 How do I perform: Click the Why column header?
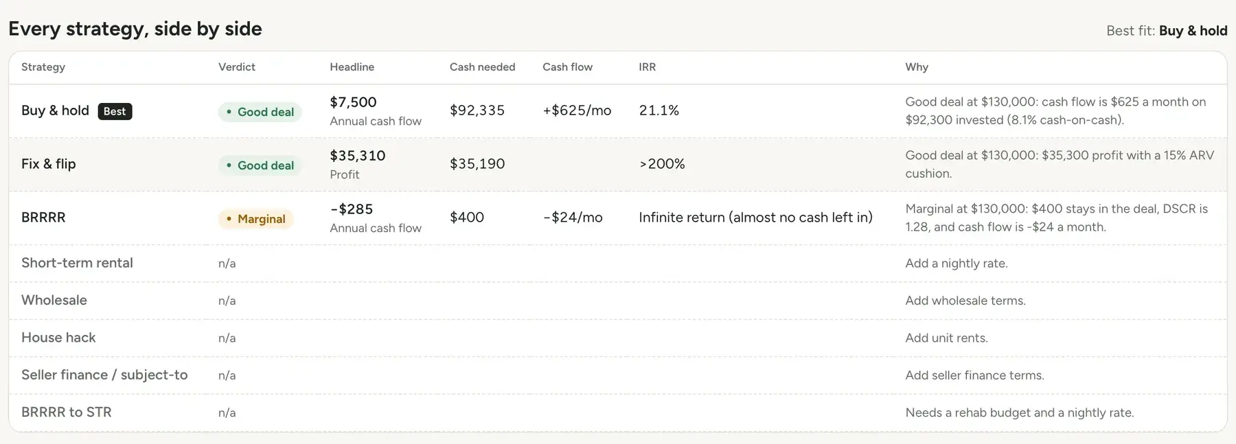917,67
